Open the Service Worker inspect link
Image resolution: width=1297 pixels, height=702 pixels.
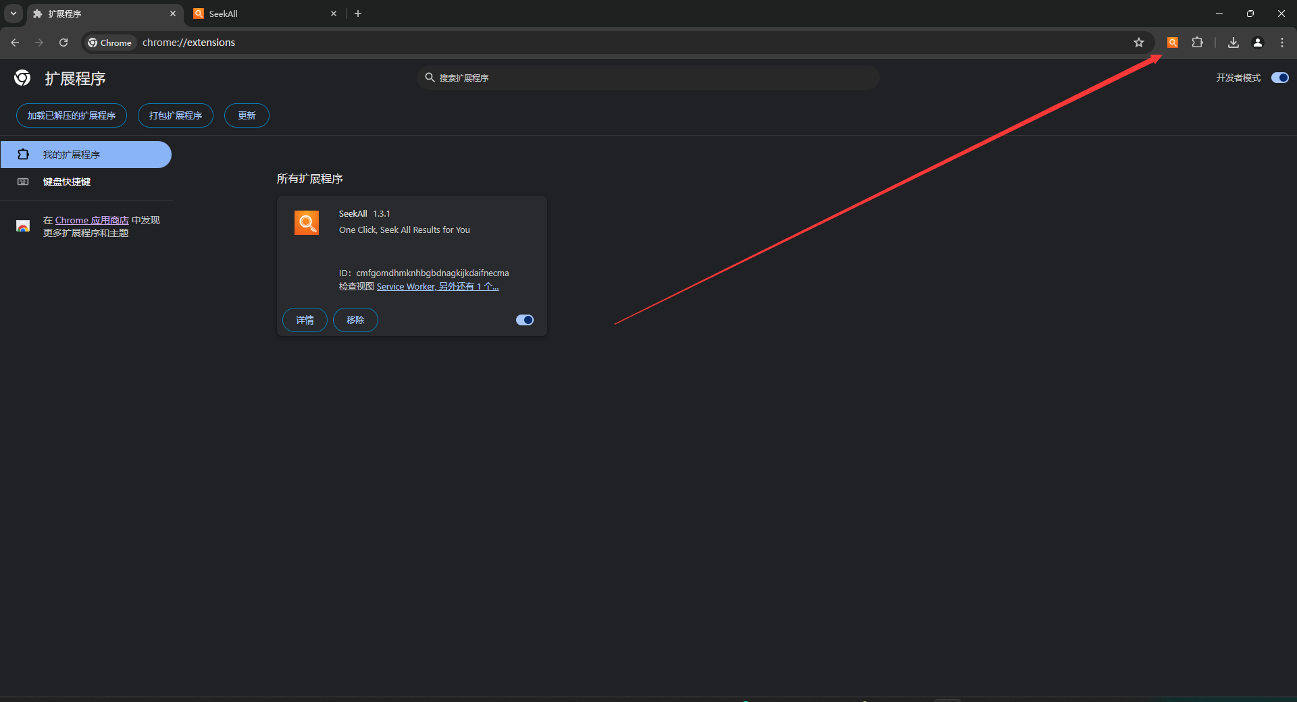(438, 286)
